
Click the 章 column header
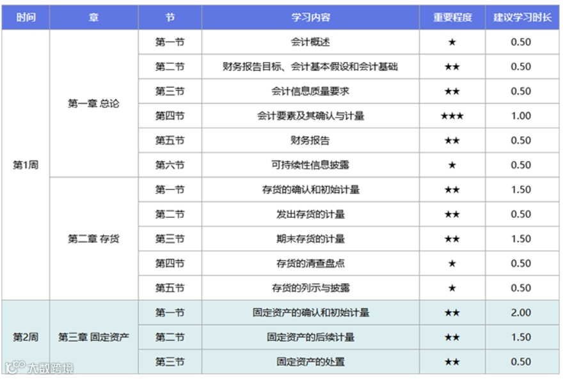(93, 17)
